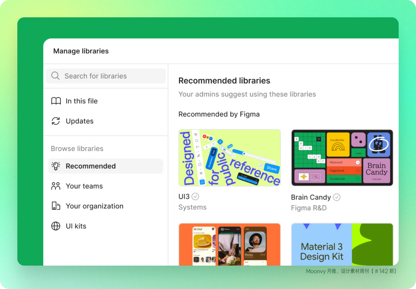Click the book icon beside In this file
416x289 pixels.
(56, 101)
